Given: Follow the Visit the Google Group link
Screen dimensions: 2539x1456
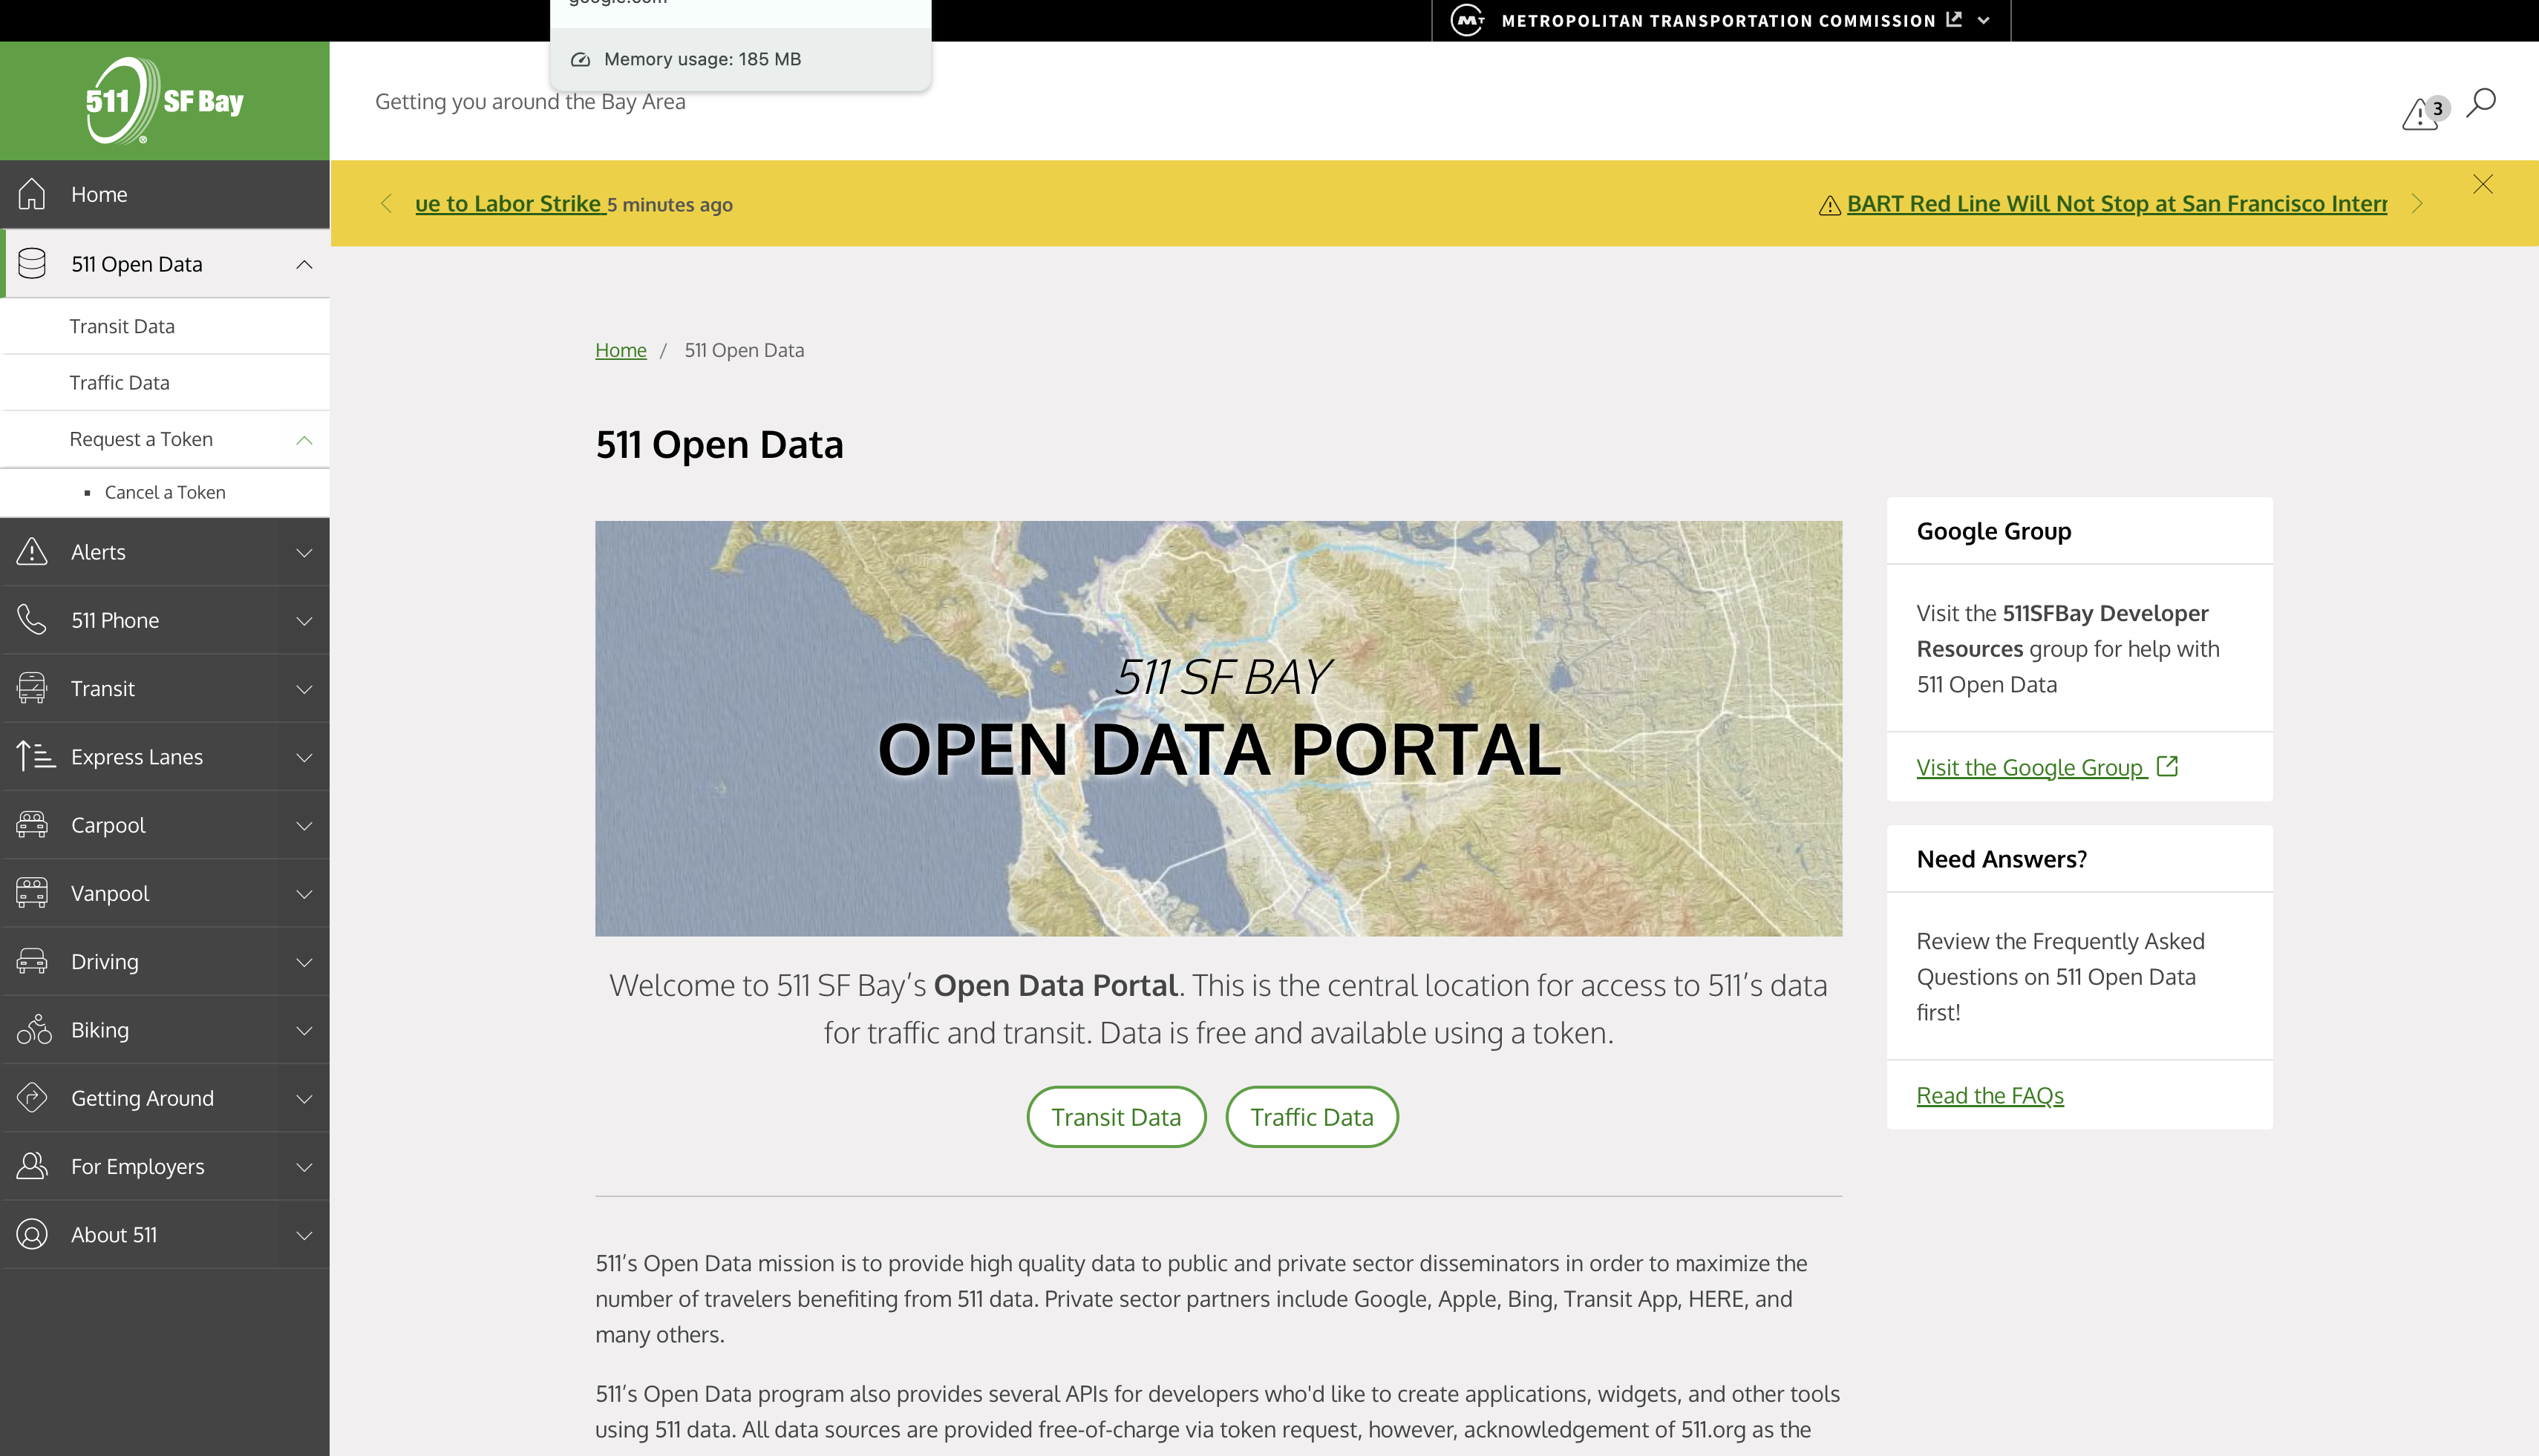Looking at the screenshot, I should [x=2032, y=767].
